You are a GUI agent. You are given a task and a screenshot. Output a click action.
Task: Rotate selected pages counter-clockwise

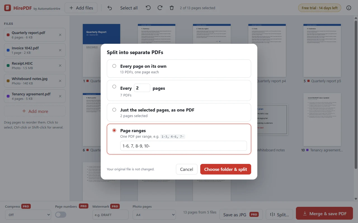(x=148, y=8)
